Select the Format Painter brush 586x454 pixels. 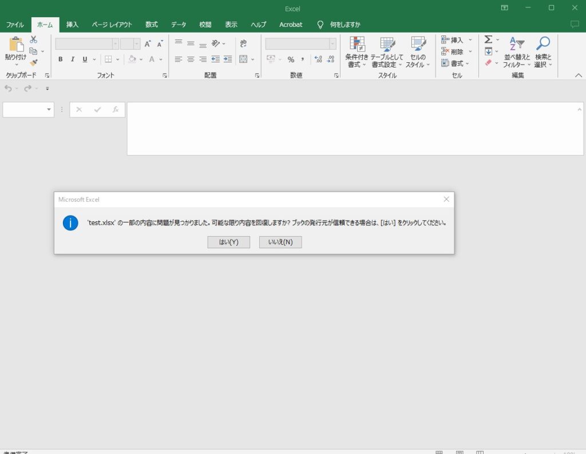(33, 63)
